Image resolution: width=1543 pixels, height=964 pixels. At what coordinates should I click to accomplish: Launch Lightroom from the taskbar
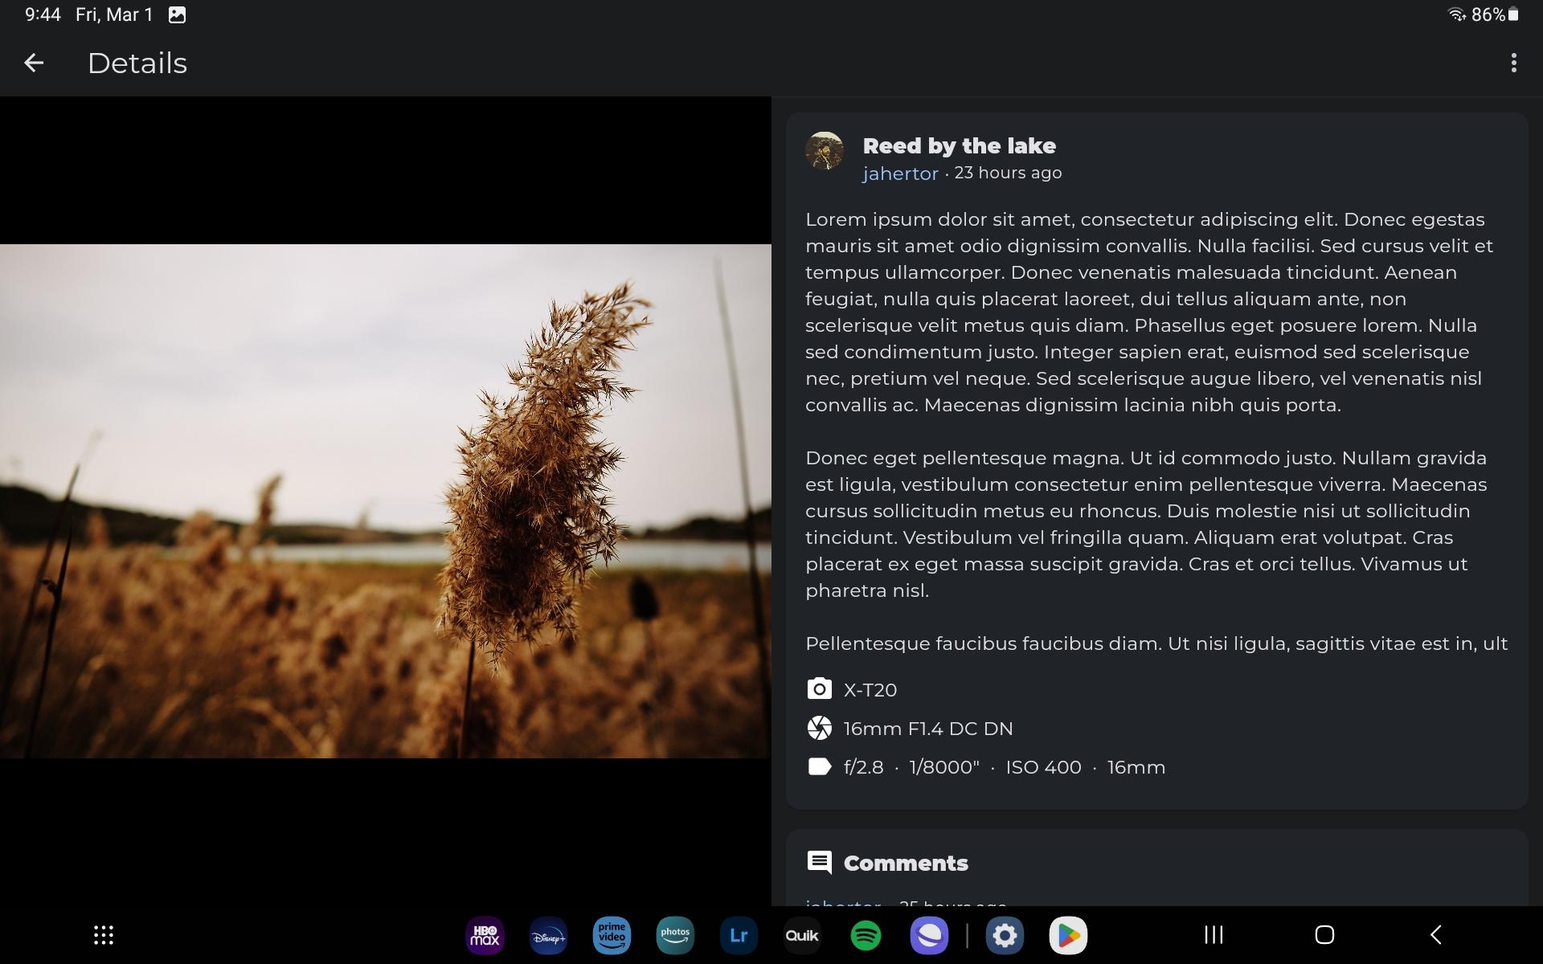point(739,935)
